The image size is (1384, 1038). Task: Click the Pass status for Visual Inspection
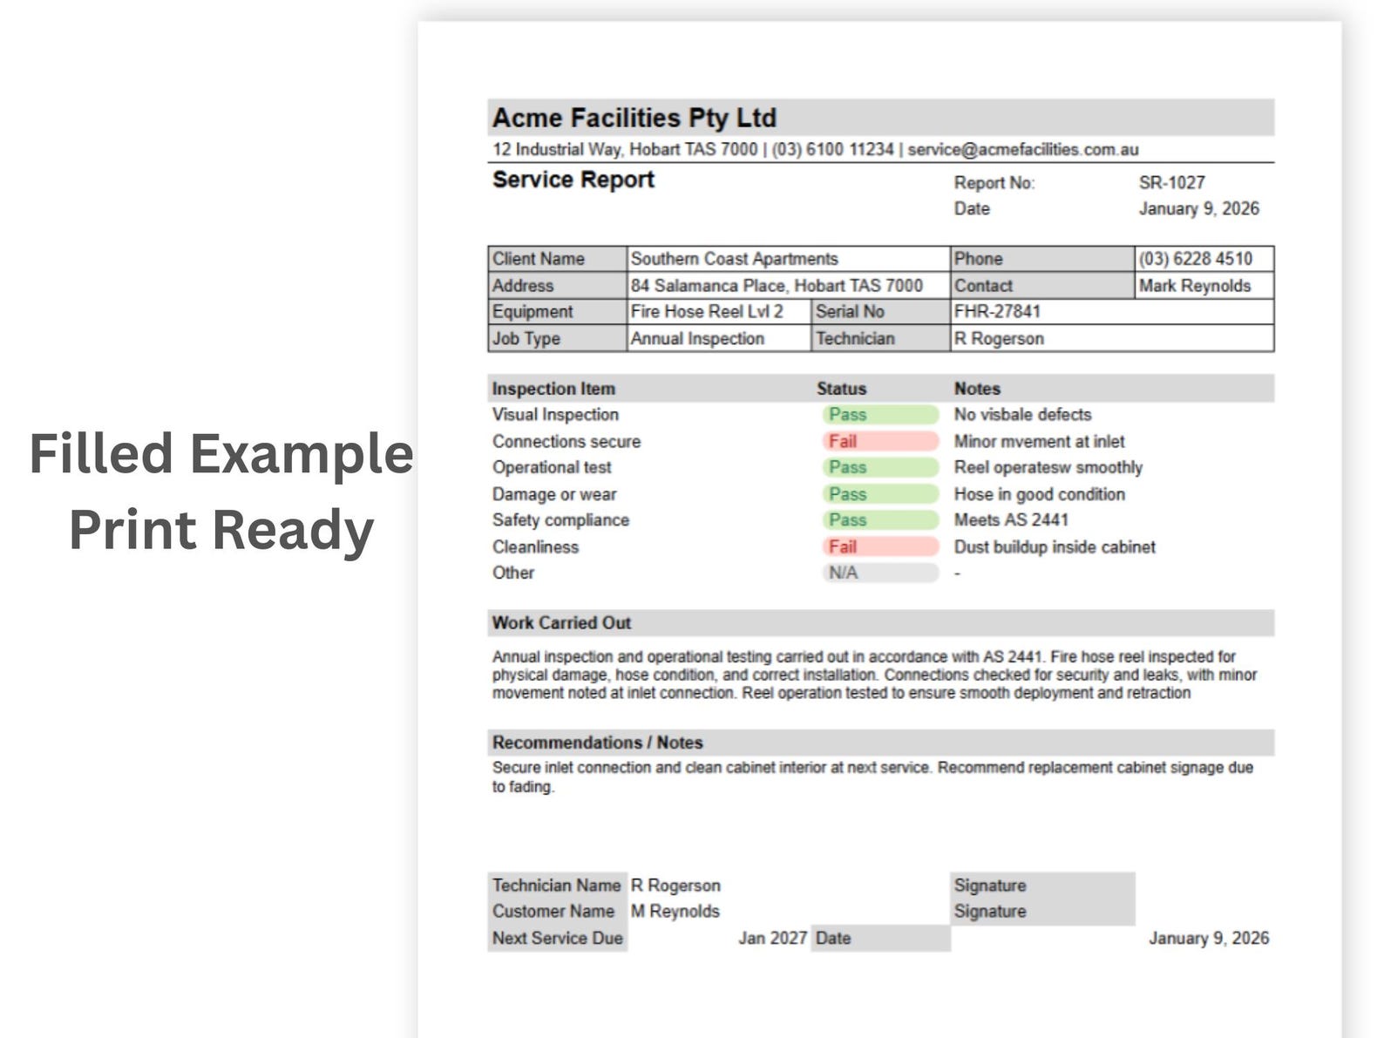tap(880, 415)
